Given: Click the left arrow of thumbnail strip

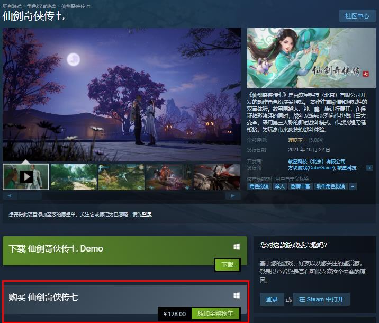Looking at the screenshot, I should pyautogui.click(x=10, y=195).
